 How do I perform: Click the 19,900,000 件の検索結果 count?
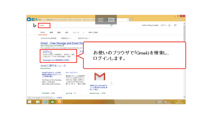(x=48, y=38)
